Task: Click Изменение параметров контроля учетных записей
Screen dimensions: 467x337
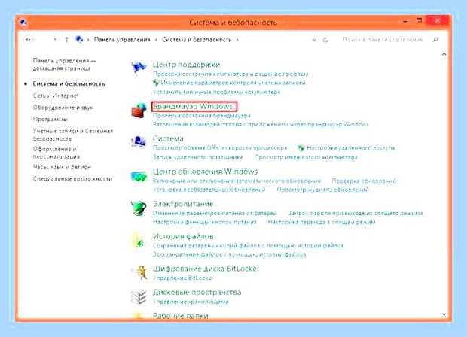Action: pyautogui.click(x=233, y=83)
